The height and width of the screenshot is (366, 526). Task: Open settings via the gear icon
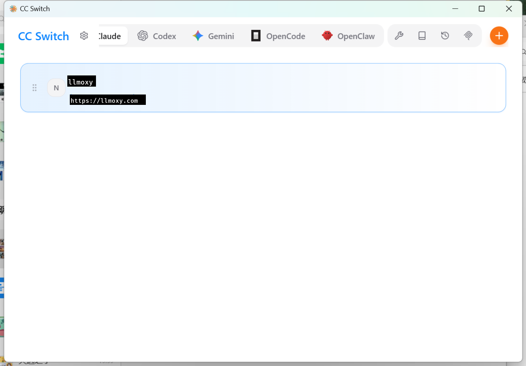coord(84,36)
